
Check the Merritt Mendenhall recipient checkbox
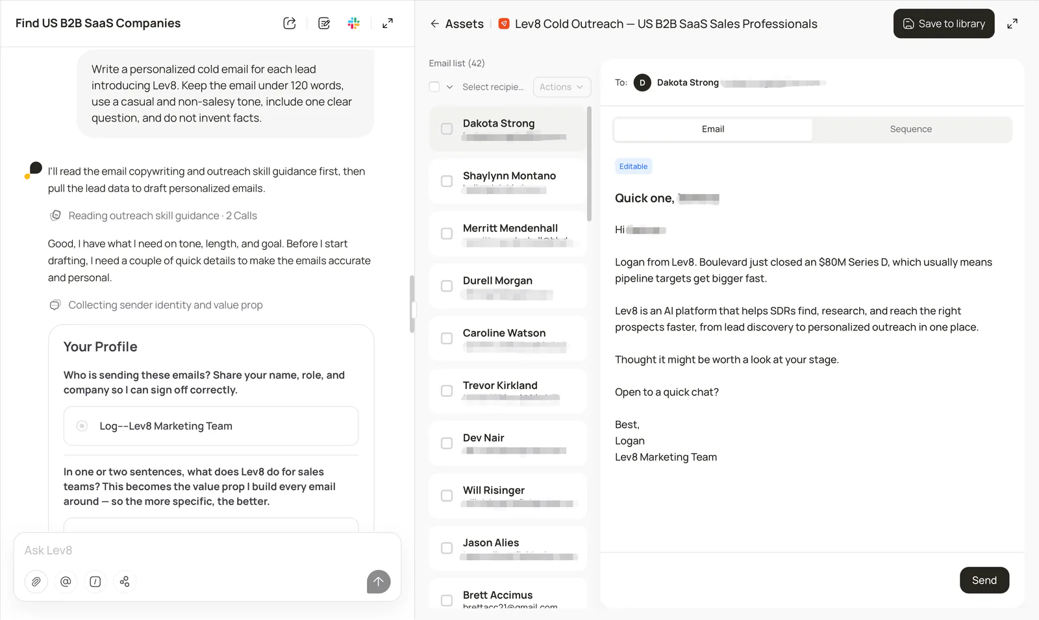point(447,234)
